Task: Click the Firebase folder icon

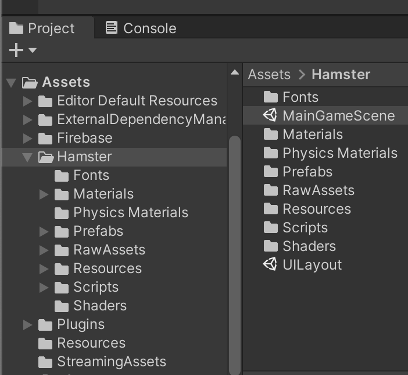Action: pos(45,138)
